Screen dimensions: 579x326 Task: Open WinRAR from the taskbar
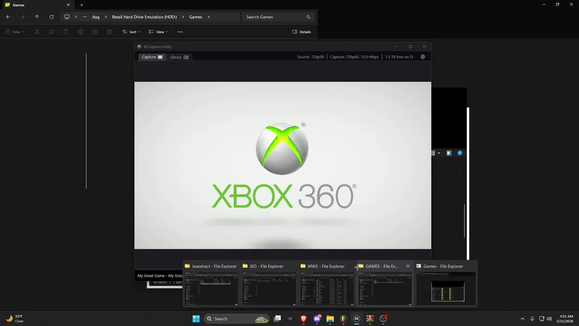click(x=370, y=319)
